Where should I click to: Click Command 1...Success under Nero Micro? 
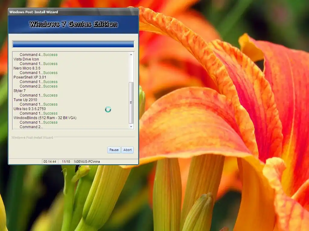coord(39,73)
